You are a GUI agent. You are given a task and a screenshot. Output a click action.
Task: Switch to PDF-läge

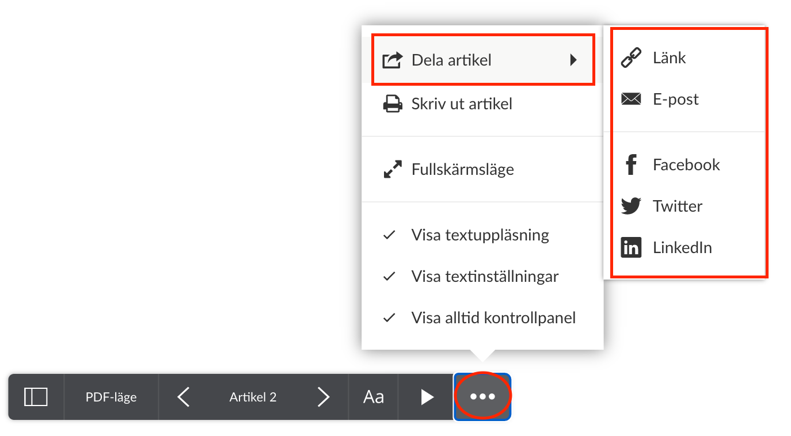click(x=111, y=397)
